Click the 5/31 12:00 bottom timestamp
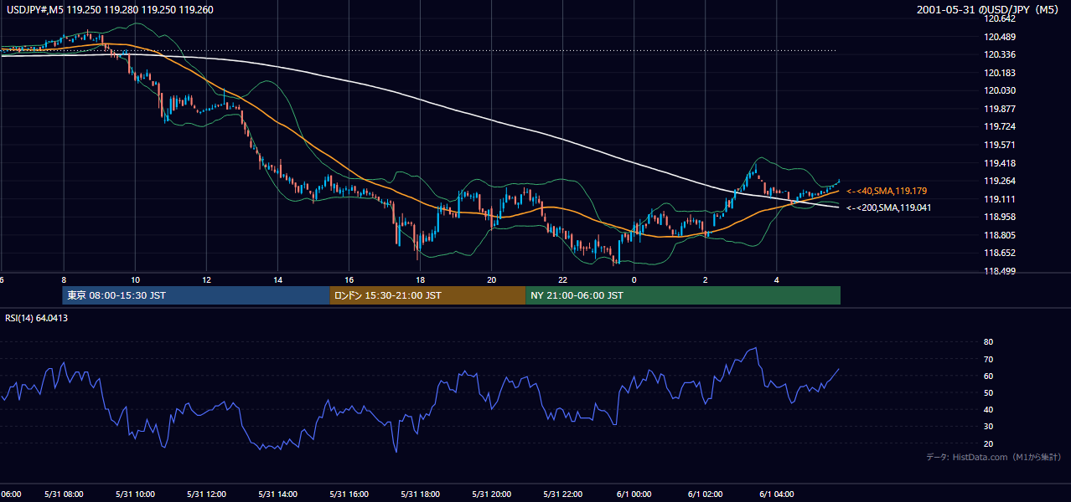The height and width of the screenshot is (502, 1071). [x=206, y=494]
